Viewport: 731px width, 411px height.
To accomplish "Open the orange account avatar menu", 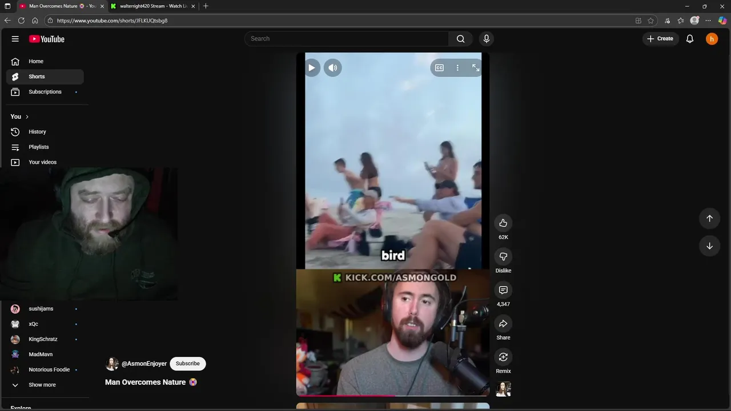I will [712, 39].
